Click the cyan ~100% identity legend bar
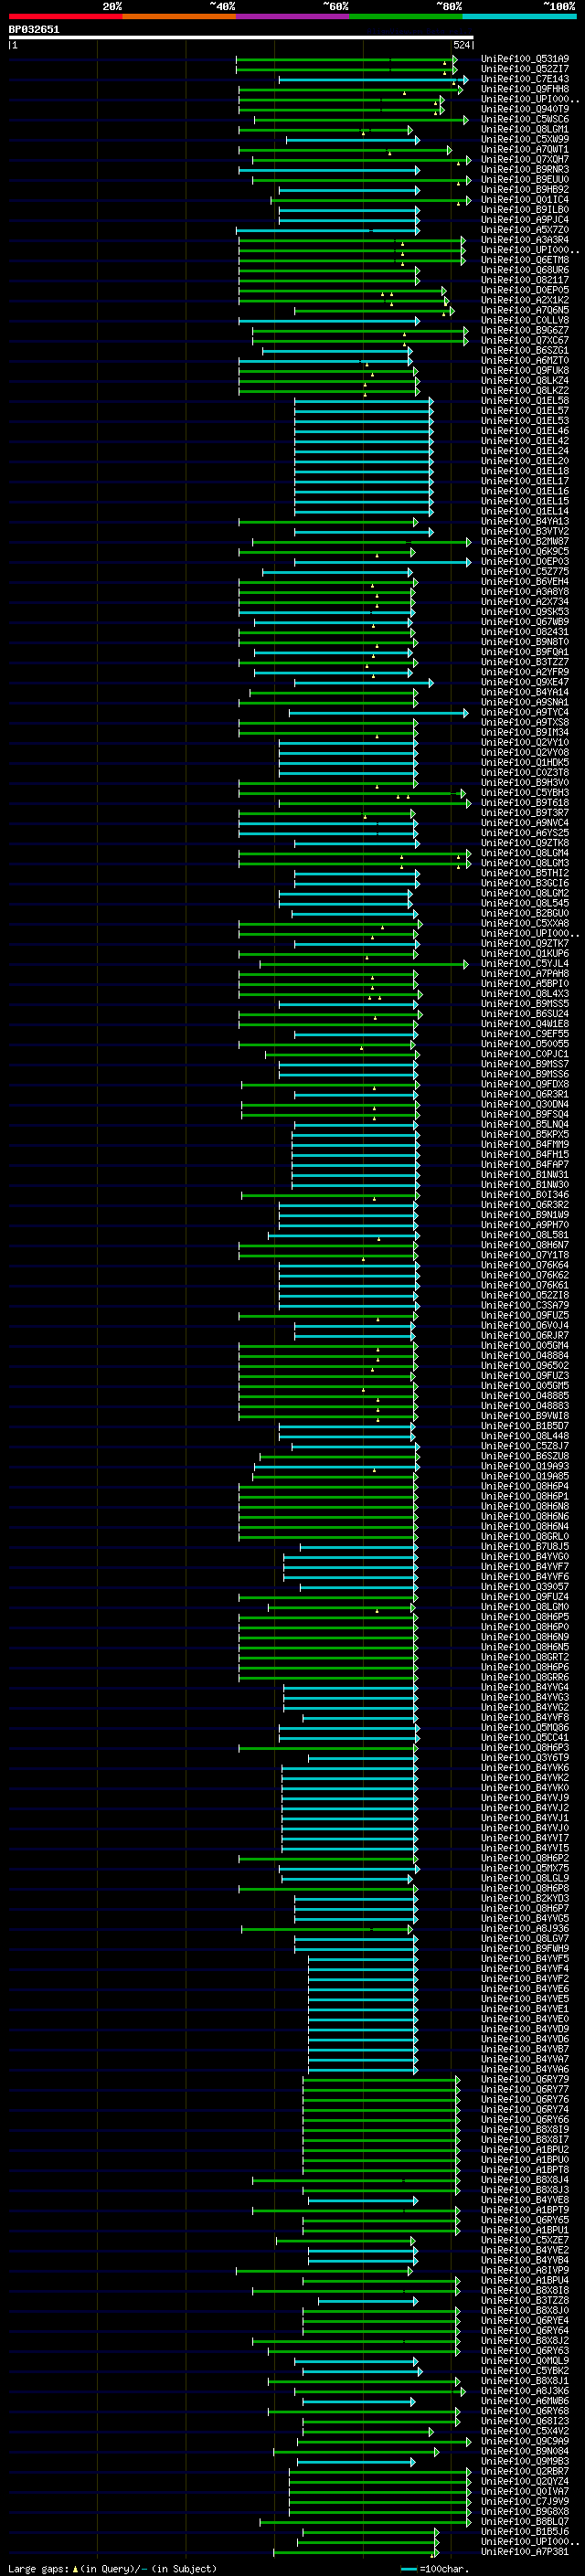 (x=519, y=16)
